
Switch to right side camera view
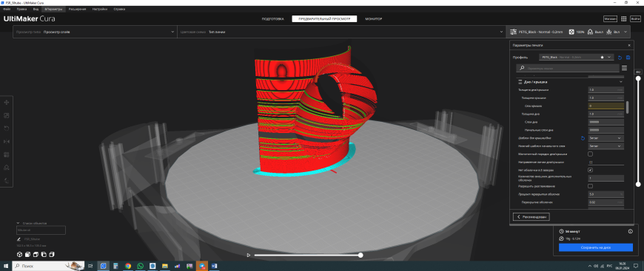[x=52, y=255]
